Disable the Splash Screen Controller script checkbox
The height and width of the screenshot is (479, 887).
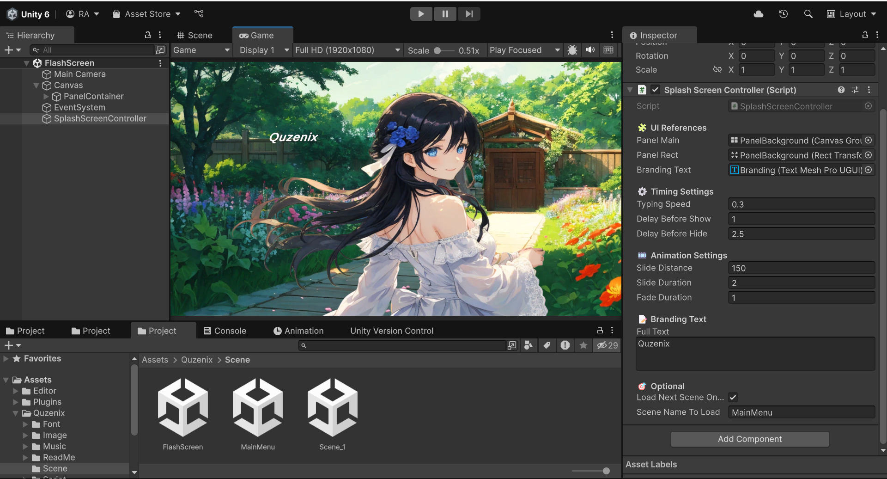(x=655, y=90)
